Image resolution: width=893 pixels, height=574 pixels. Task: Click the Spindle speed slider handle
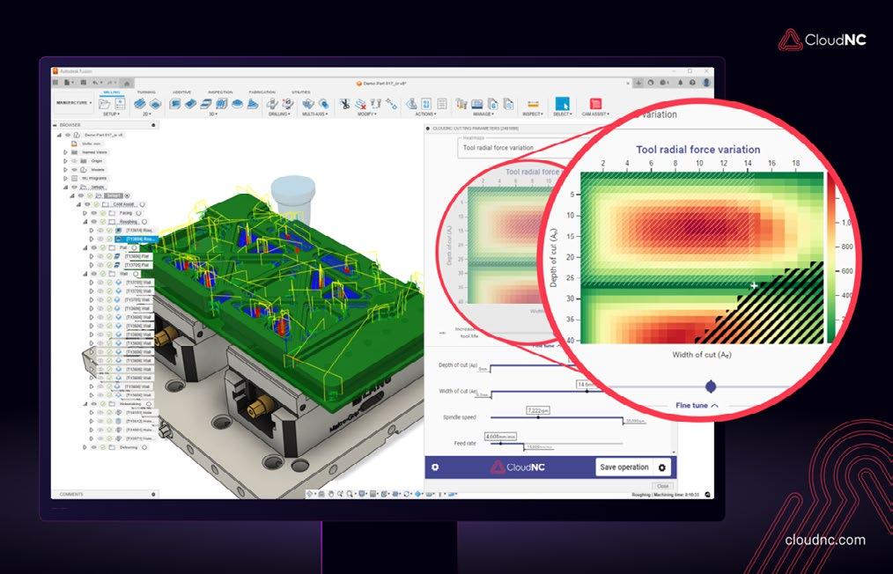point(538,417)
